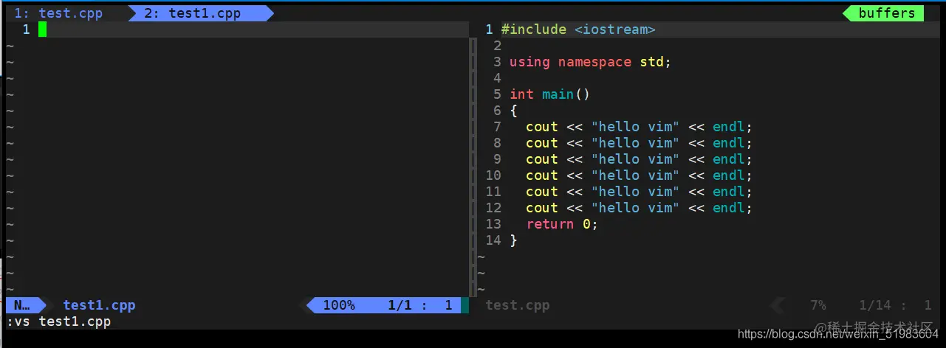Click the '1/14 : 1' position indicator
This screenshot has width=946, height=348.
point(895,305)
